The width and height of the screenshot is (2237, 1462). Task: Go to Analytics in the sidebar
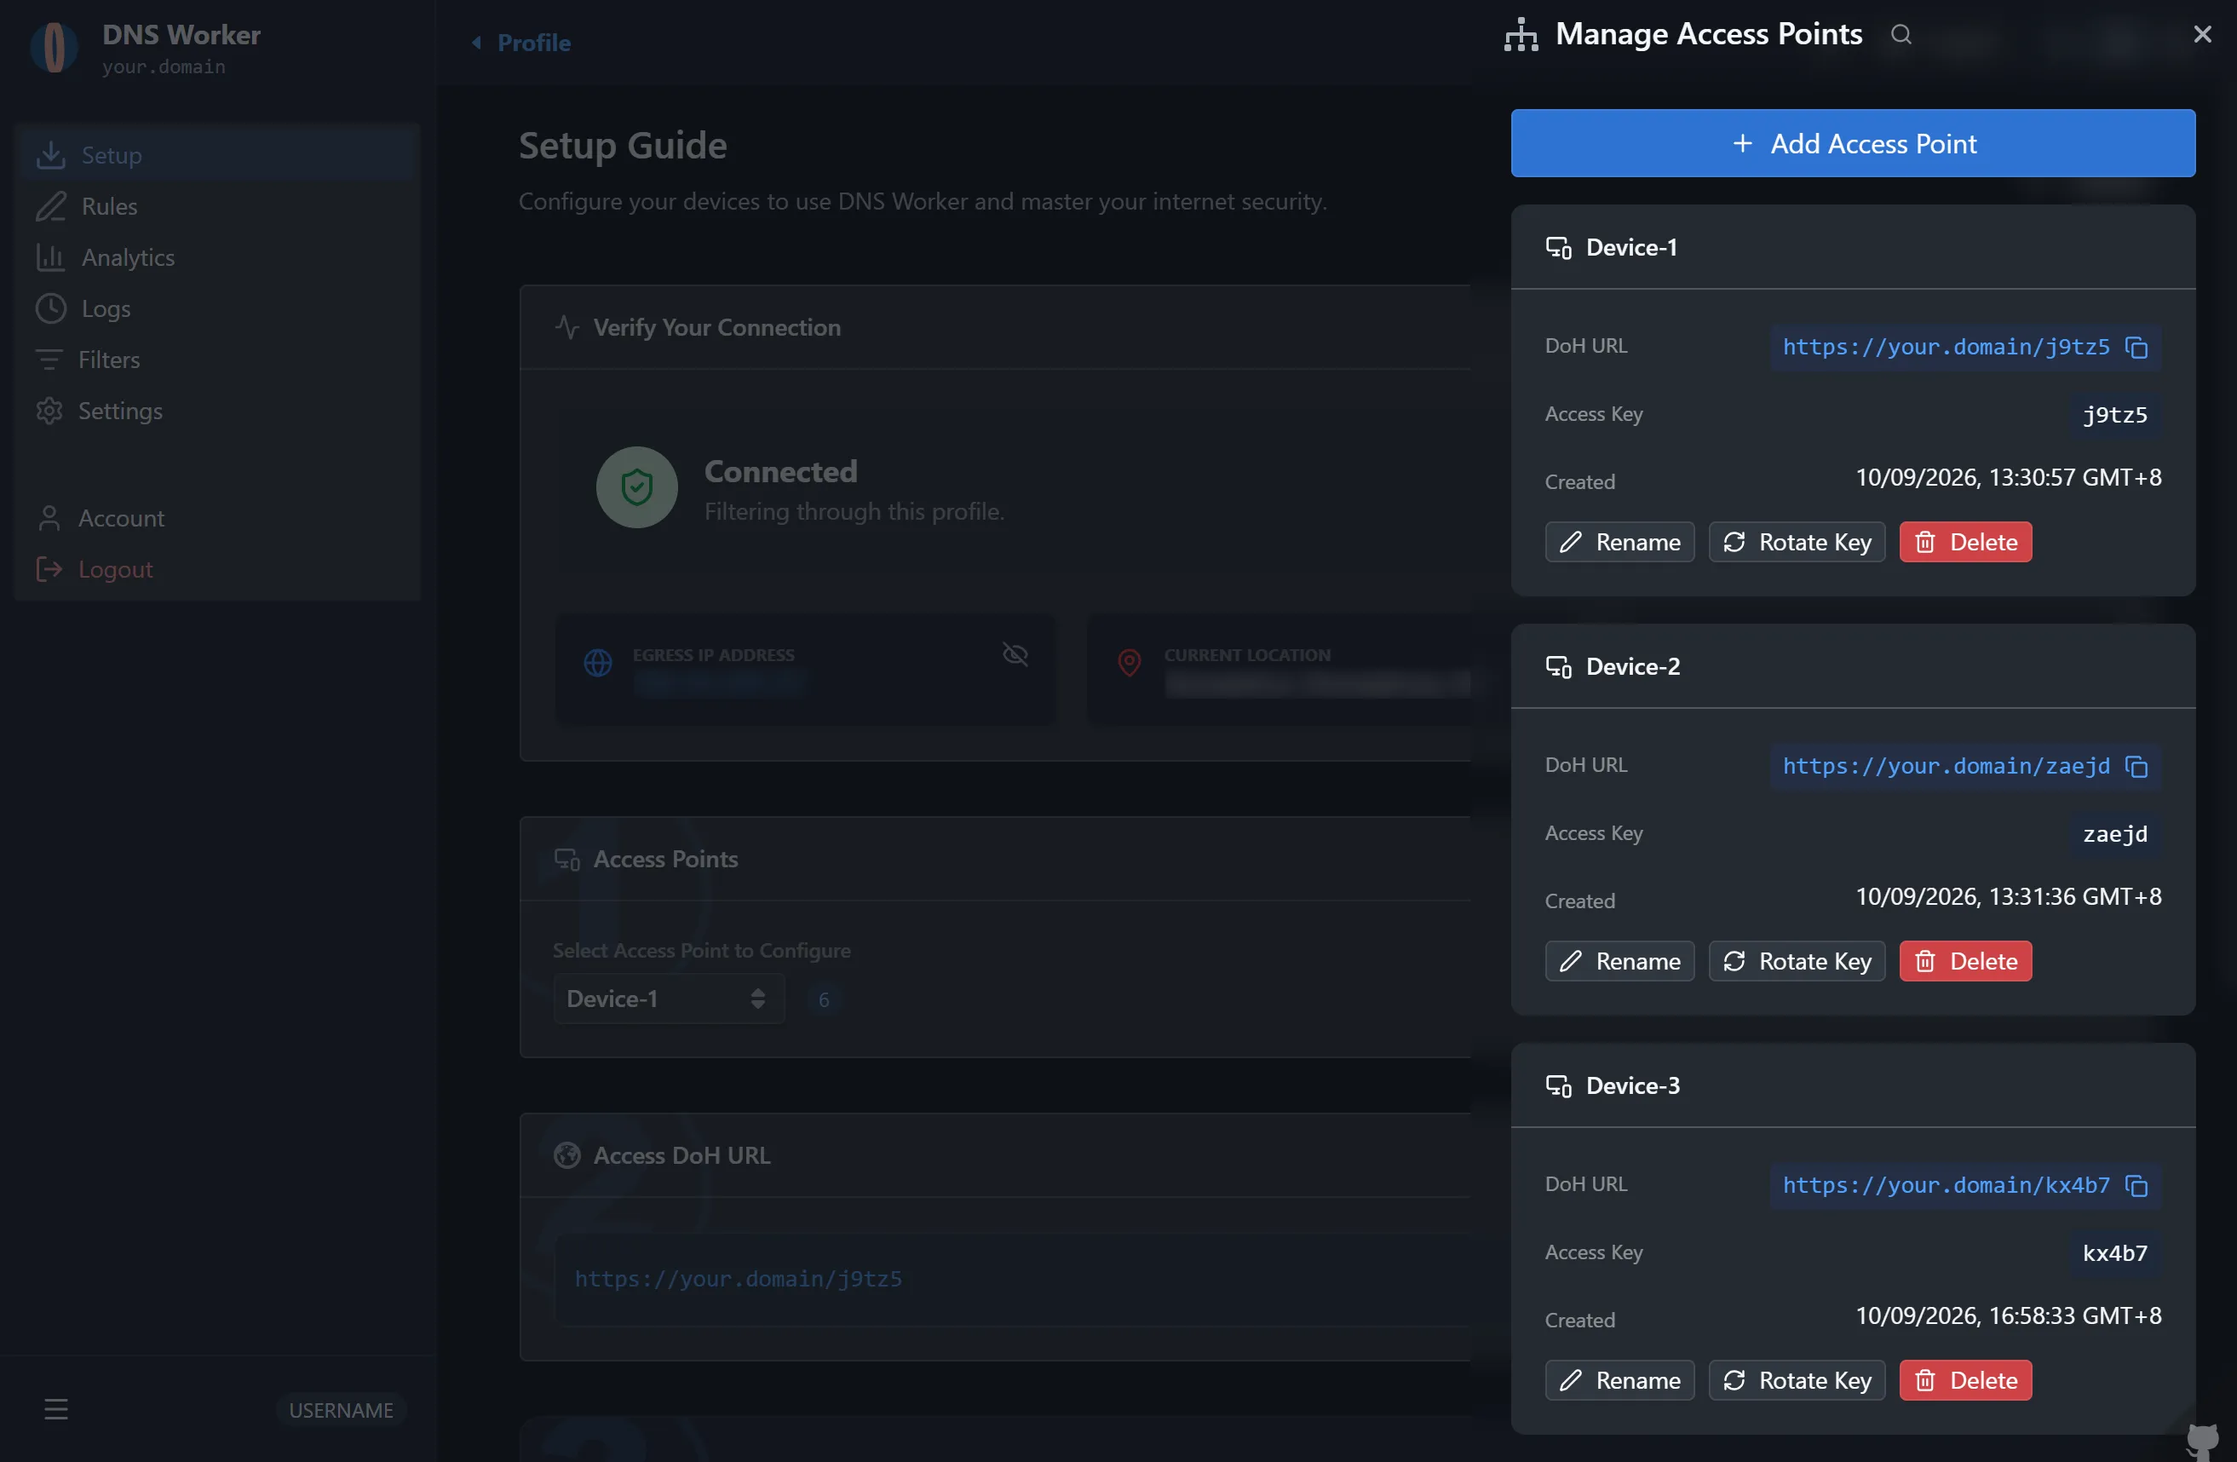(217, 257)
